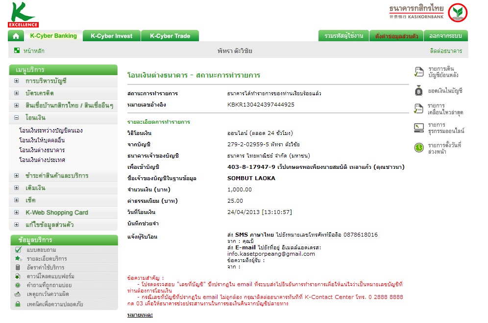
Task: Select โอนเงินให้บุคคลอื่น
Action: point(42,140)
